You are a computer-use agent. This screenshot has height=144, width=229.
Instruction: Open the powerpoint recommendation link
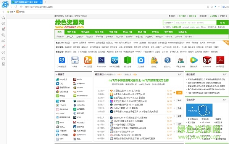click(x=81, y=135)
